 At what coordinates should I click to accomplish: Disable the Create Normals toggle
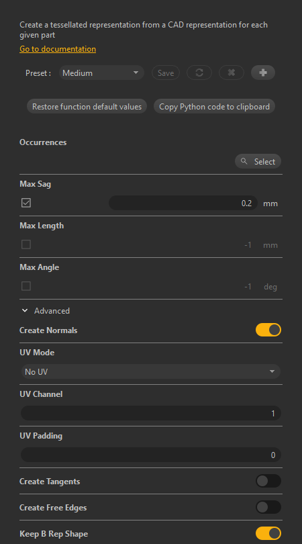point(268,330)
